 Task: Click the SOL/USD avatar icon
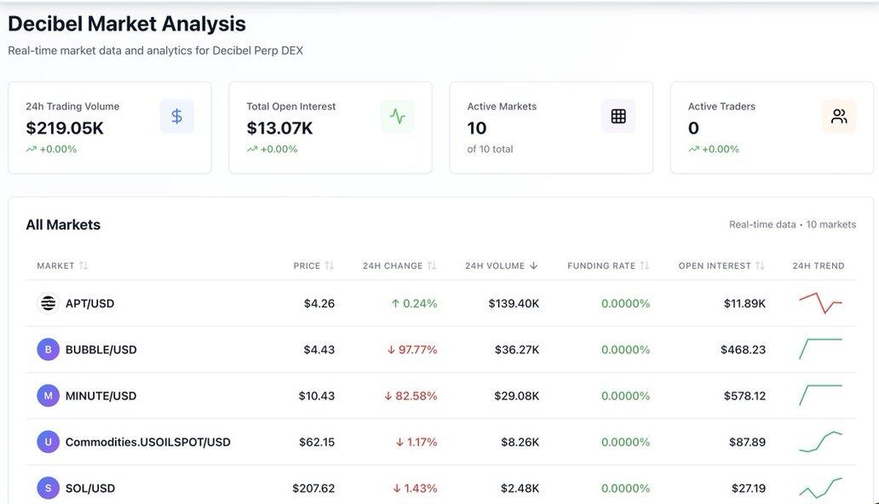48,489
